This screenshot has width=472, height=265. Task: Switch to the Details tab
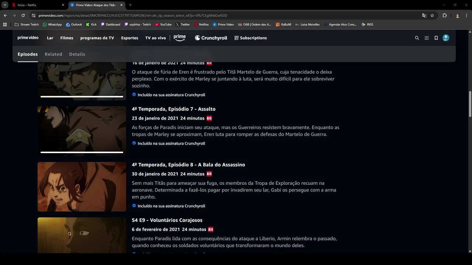[77, 54]
